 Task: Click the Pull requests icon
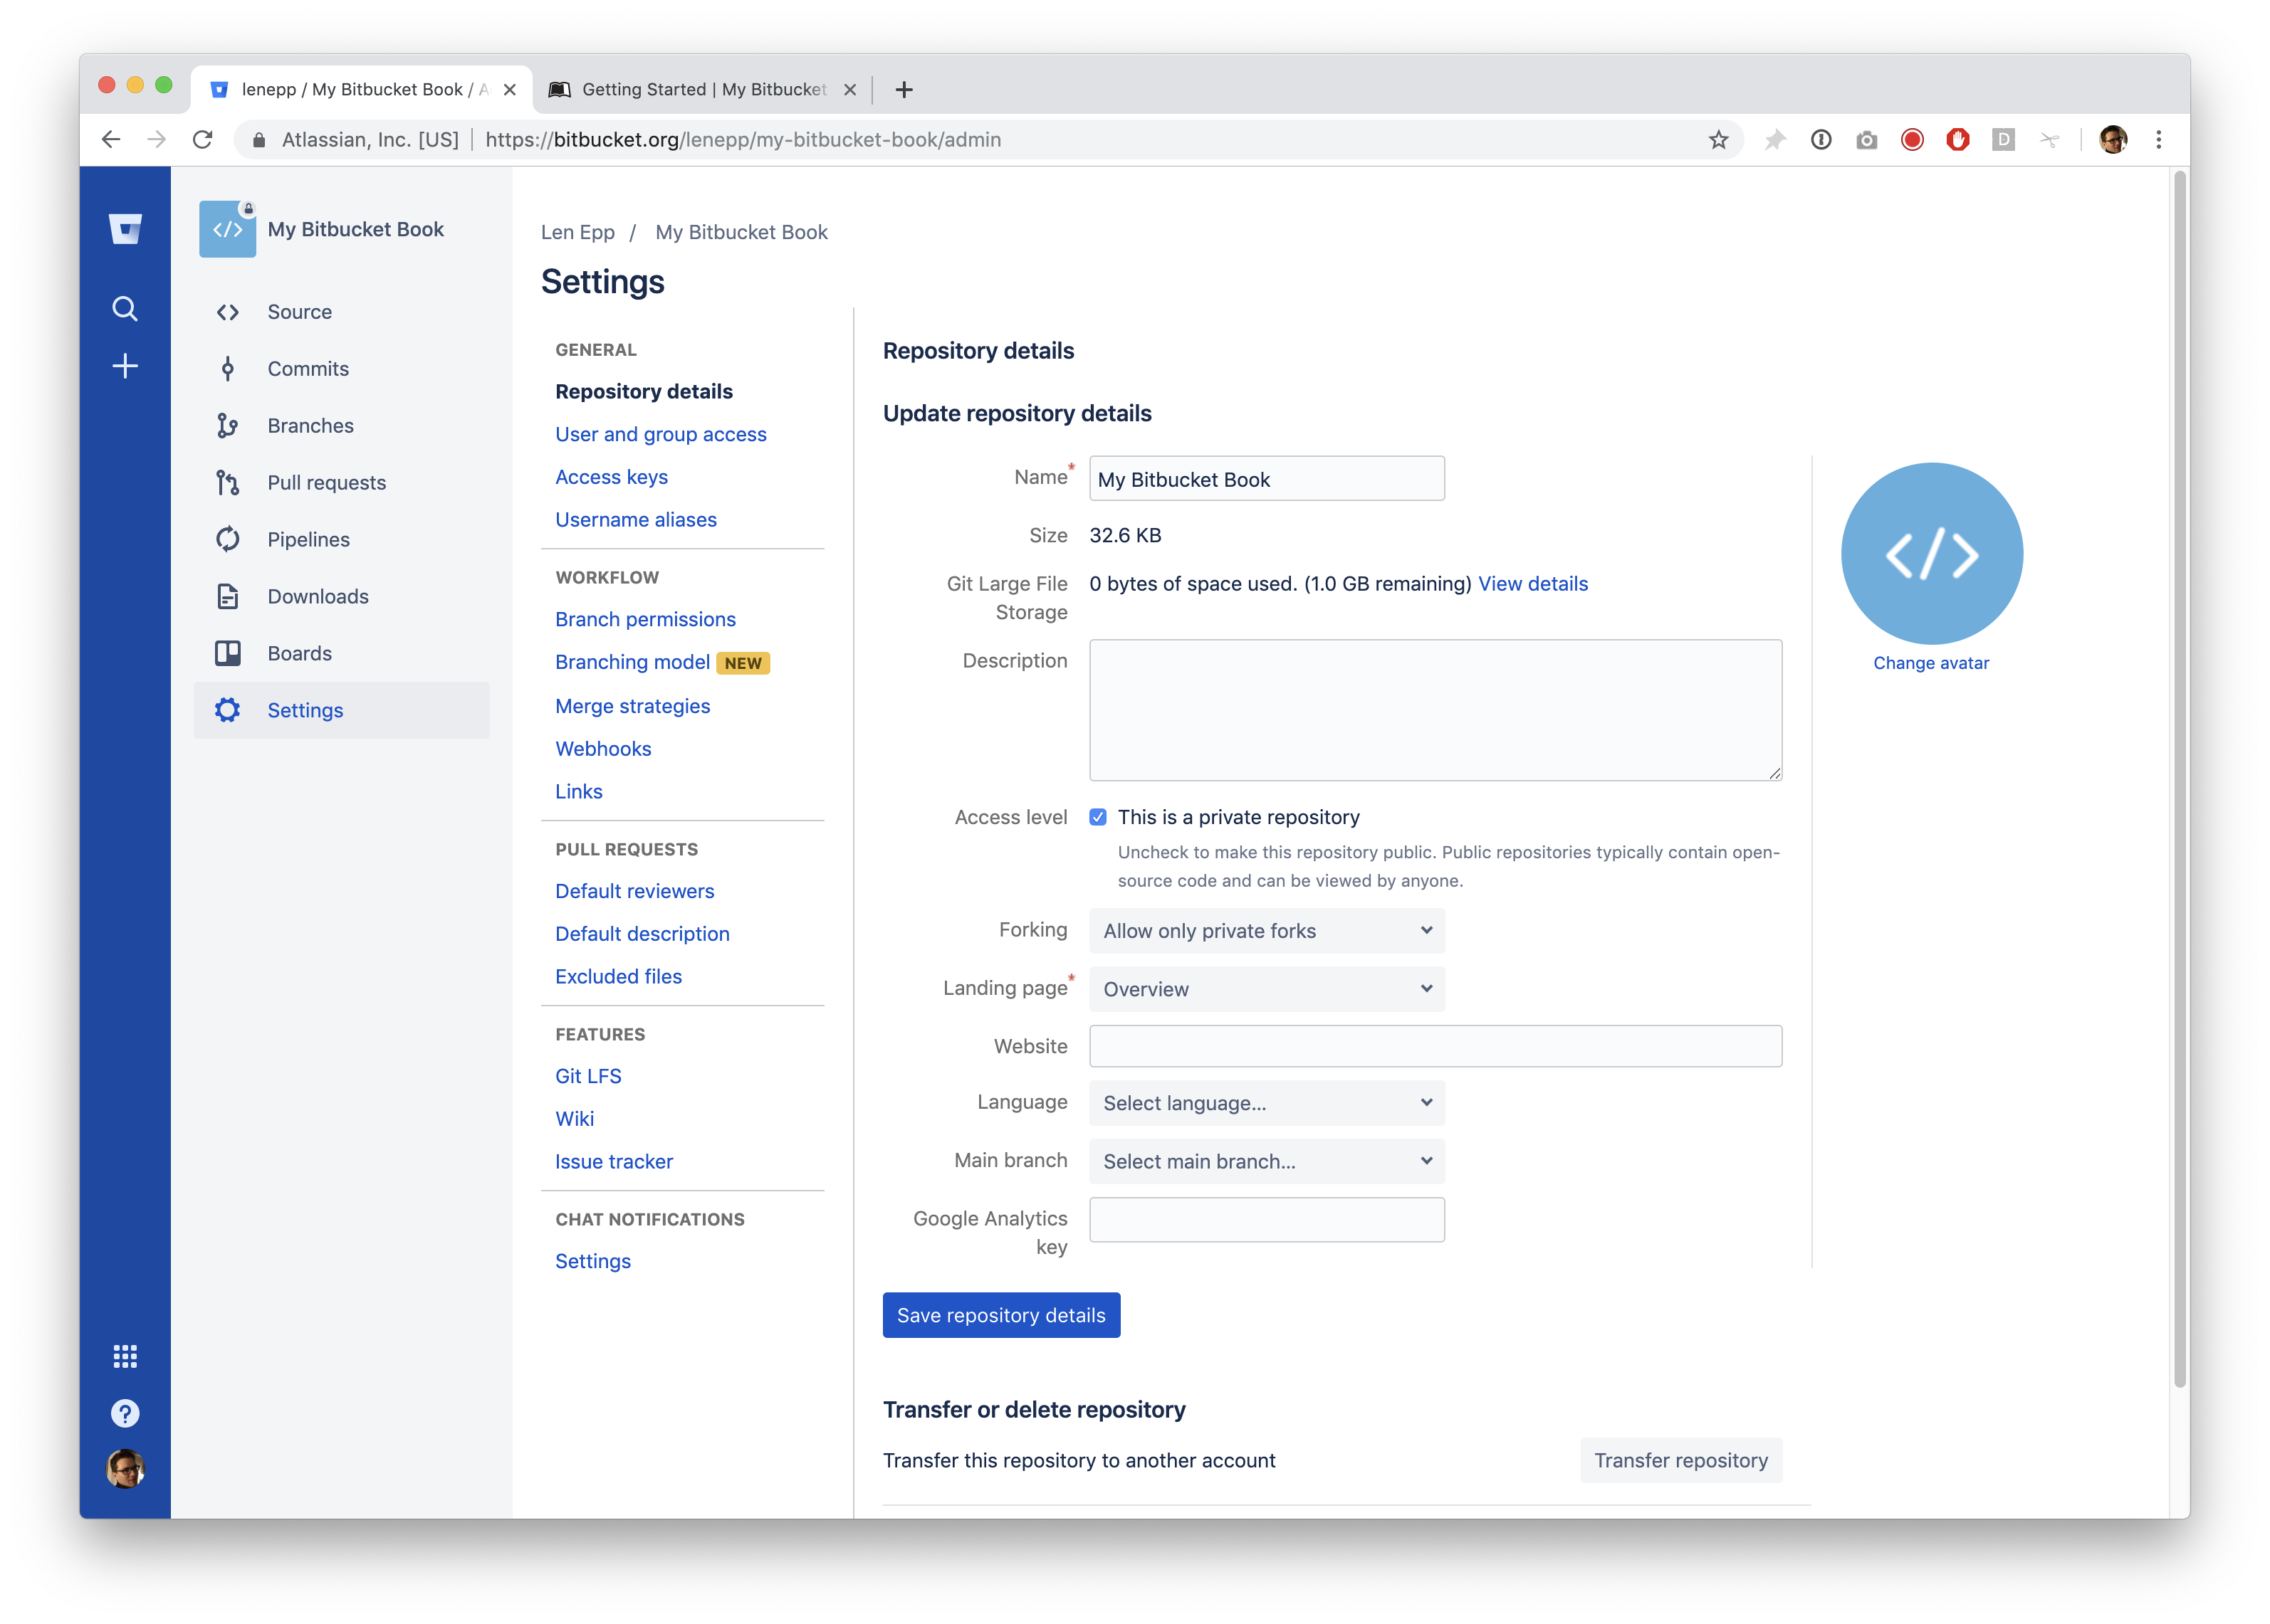228,483
